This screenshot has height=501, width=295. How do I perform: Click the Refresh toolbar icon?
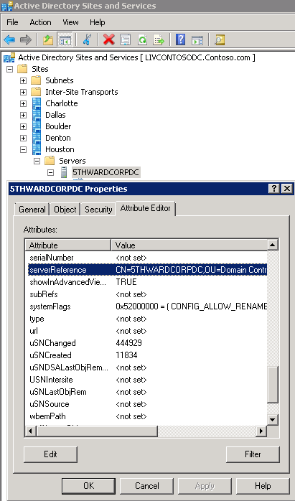142,40
